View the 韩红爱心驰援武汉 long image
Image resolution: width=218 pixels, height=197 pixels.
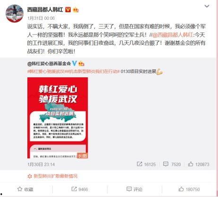[x=58, y=118]
